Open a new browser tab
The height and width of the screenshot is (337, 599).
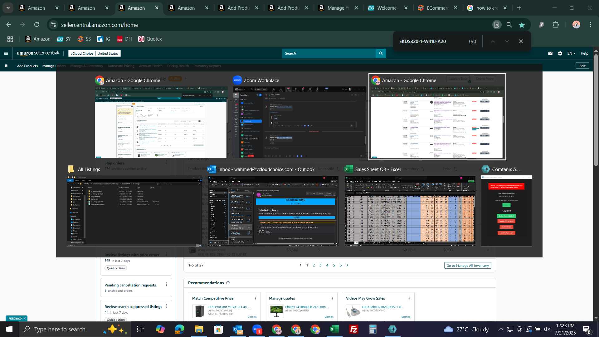coord(519,8)
